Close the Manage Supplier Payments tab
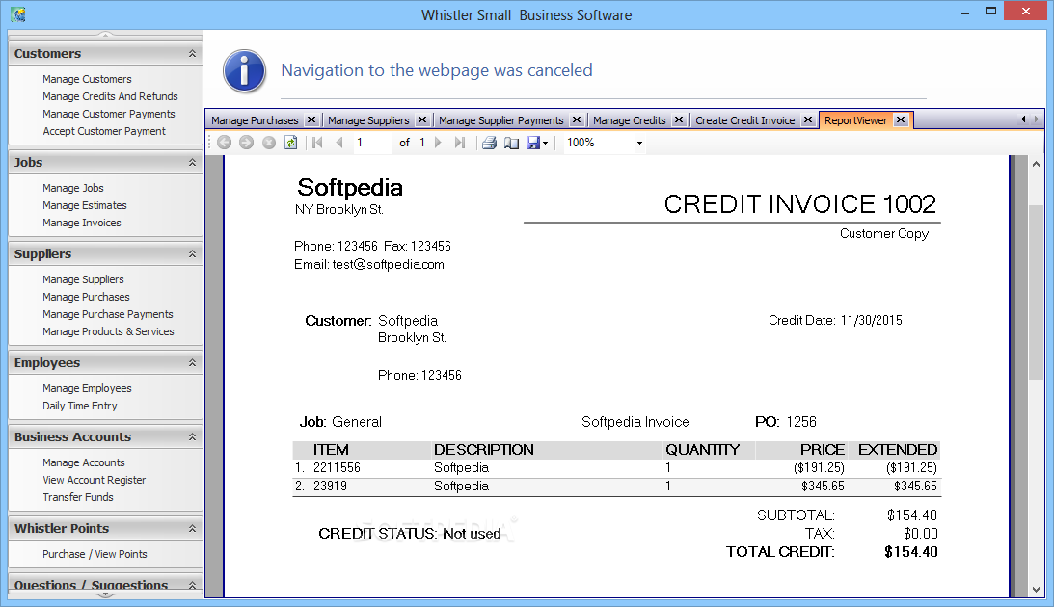Image resolution: width=1054 pixels, height=607 pixels. [576, 119]
